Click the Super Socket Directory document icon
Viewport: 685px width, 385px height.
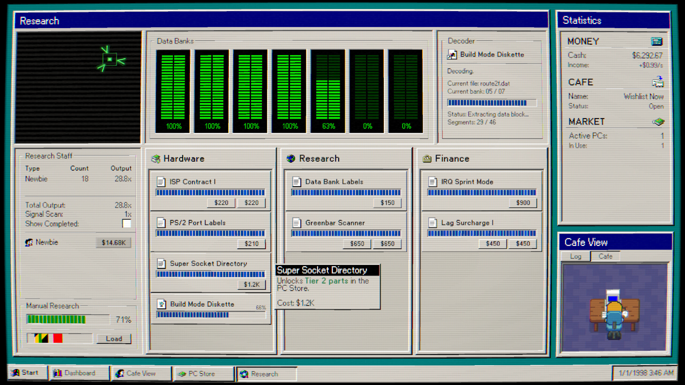(x=161, y=264)
